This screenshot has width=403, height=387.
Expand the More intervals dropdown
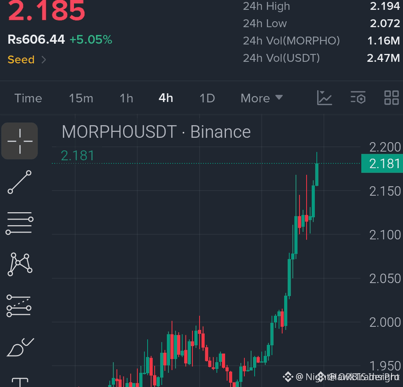coord(262,98)
